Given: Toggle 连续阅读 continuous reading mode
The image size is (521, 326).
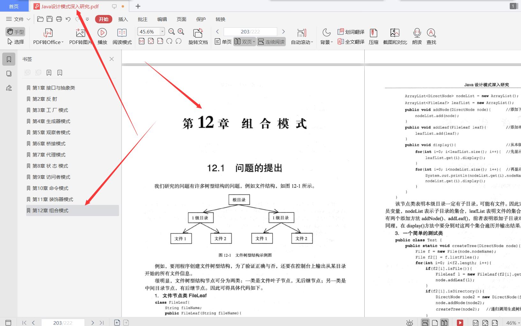Looking at the screenshot, I should click(271, 41).
